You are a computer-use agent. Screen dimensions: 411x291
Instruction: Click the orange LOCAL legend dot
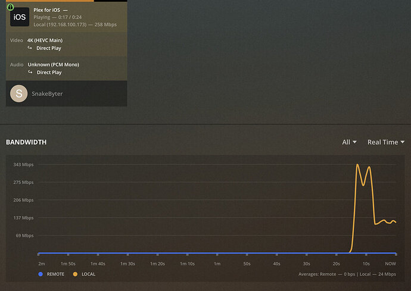click(x=75, y=274)
